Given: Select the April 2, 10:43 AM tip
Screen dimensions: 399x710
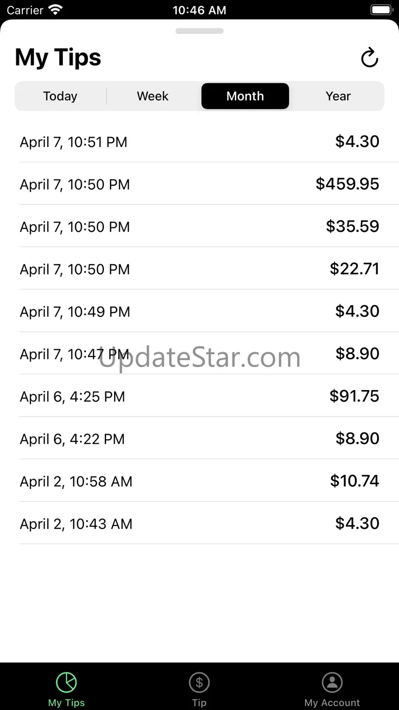Looking at the screenshot, I should click(x=199, y=524).
